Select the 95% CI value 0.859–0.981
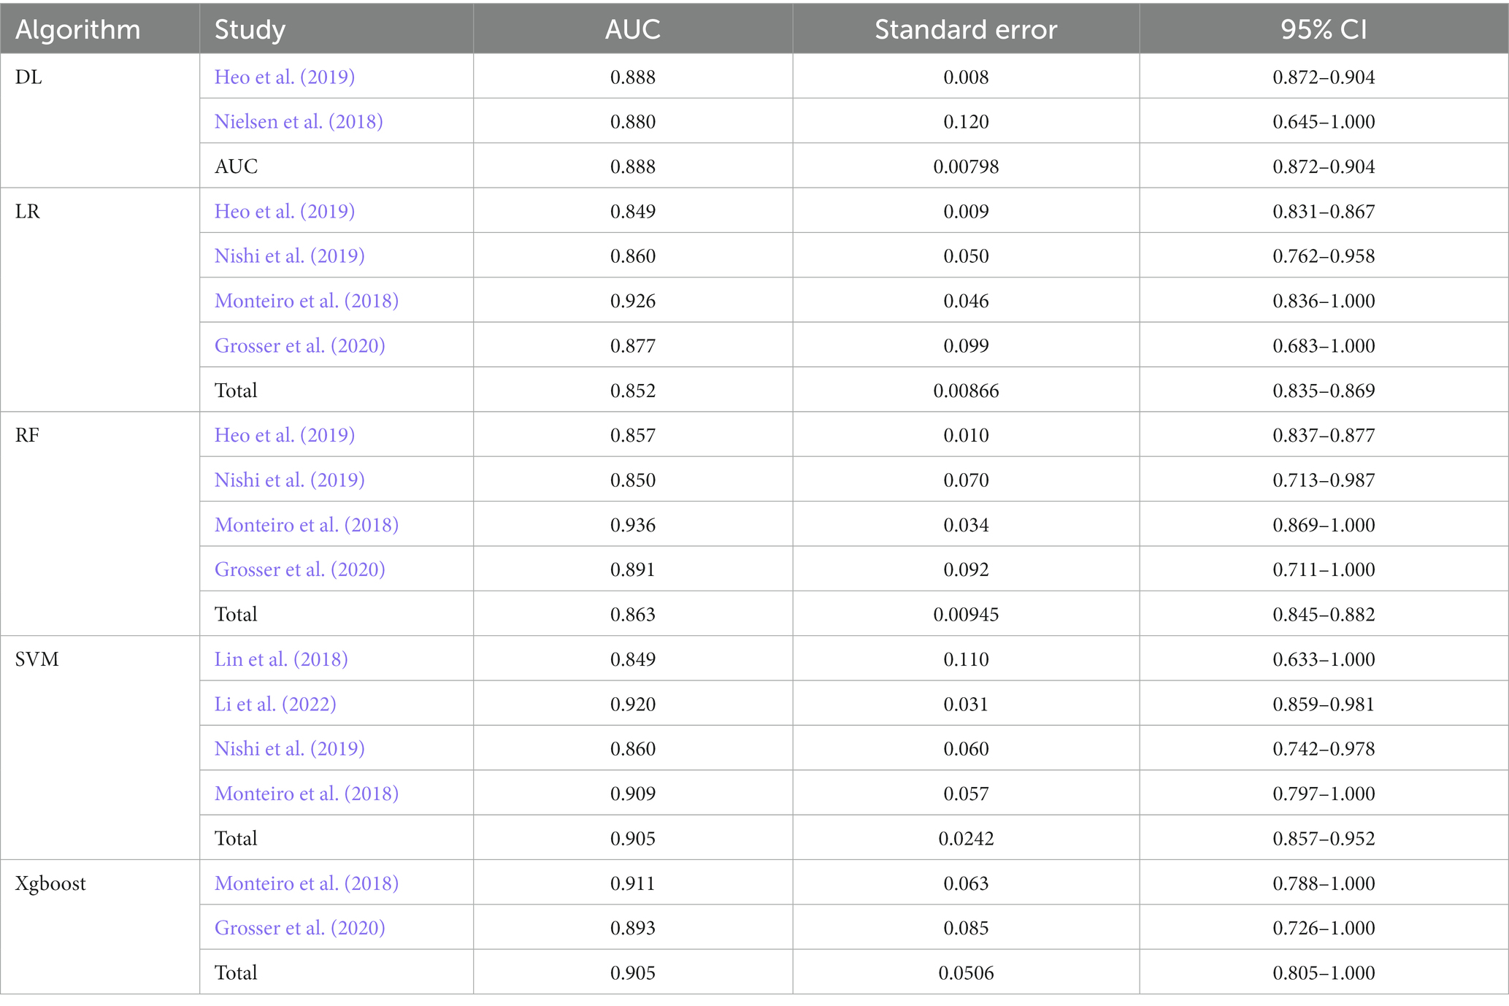 click(x=1324, y=704)
